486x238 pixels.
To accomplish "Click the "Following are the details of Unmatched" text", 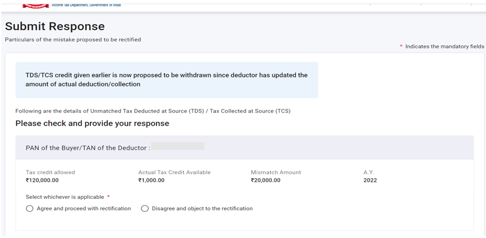I will (153, 111).
